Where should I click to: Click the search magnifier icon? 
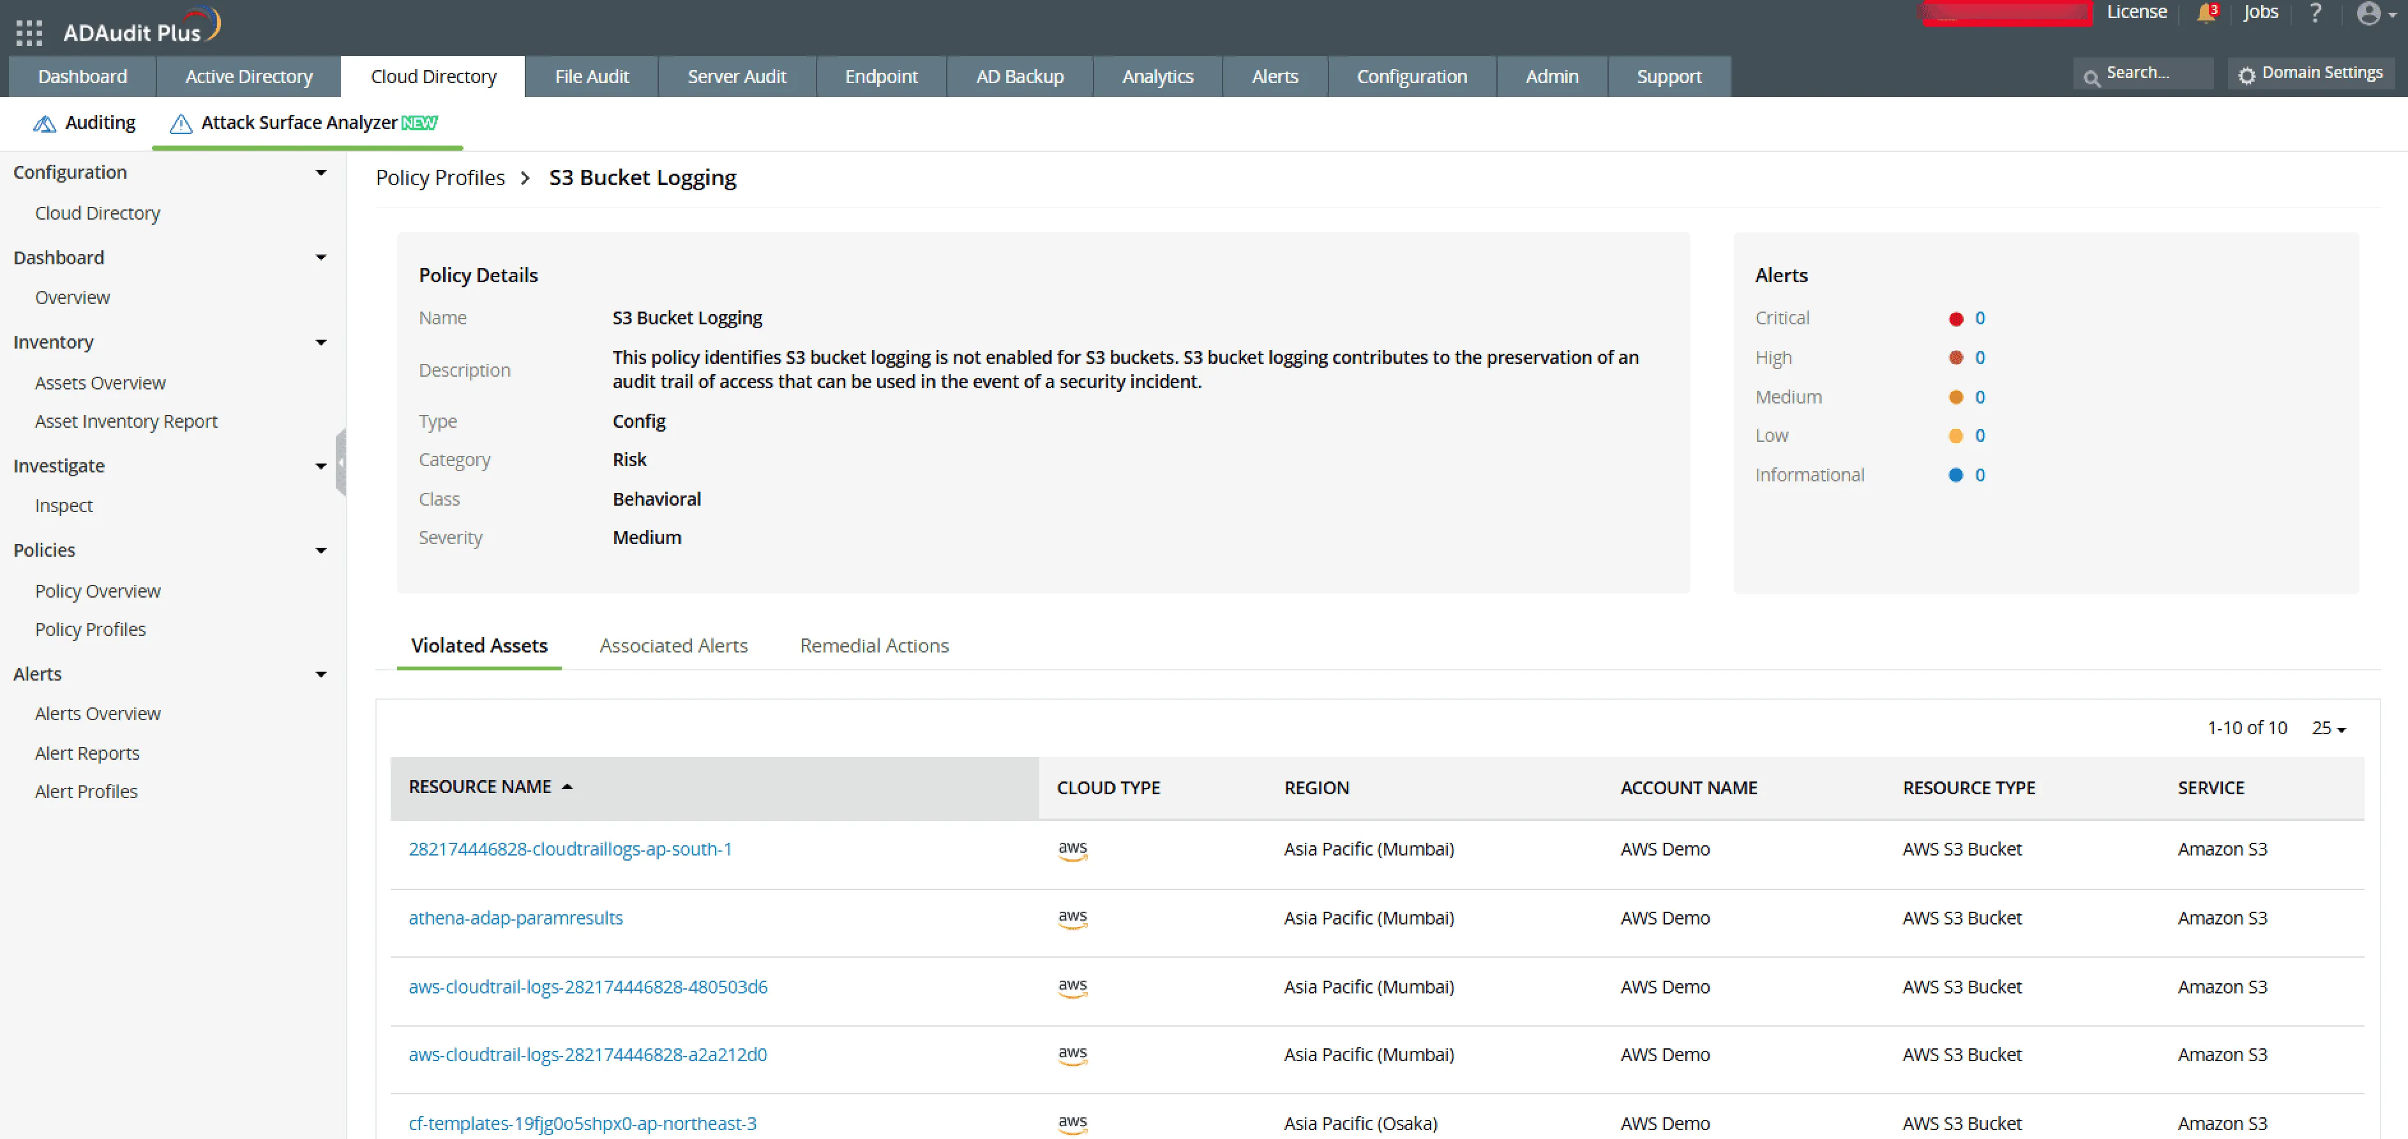[2092, 79]
